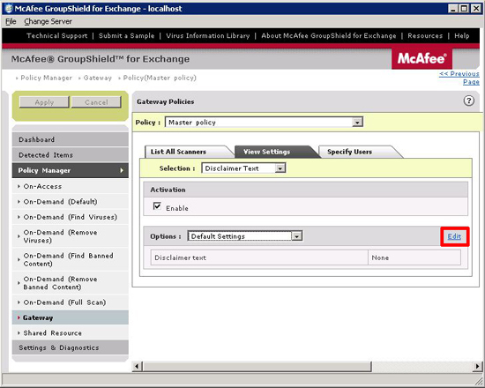485x388 pixels.
Task: Select On-Demand (Find Viruses) item
Action: point(71,217)
